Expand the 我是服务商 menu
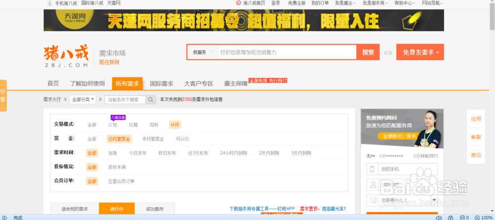495x220 pixels. 375,3
